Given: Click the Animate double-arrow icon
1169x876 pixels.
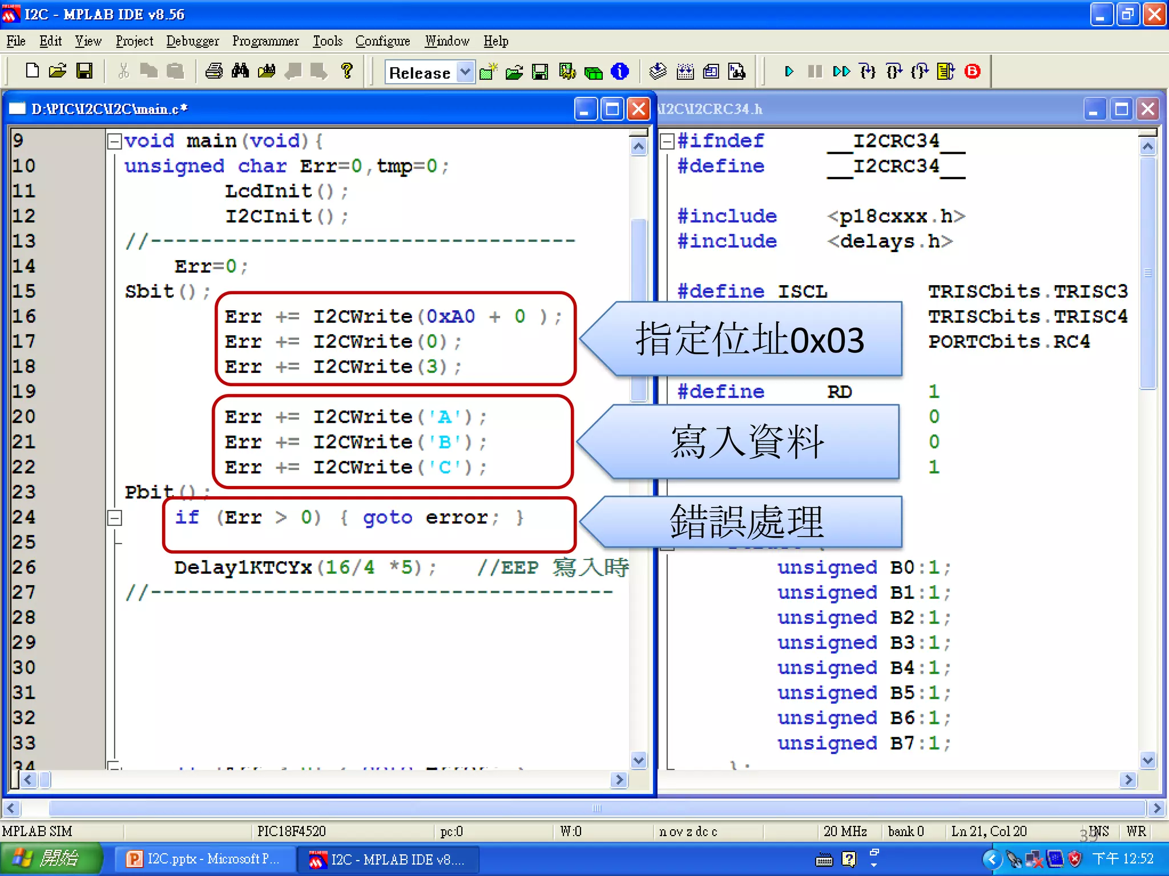Looking at the screenshot, I should [841, 71].
